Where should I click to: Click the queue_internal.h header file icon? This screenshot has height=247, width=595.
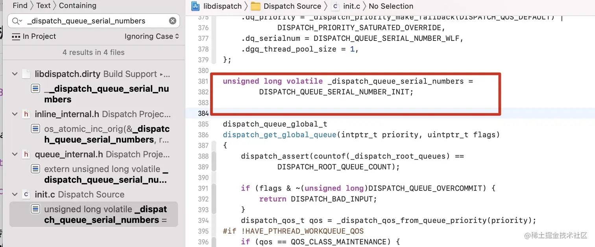click(x=26, y=154)
